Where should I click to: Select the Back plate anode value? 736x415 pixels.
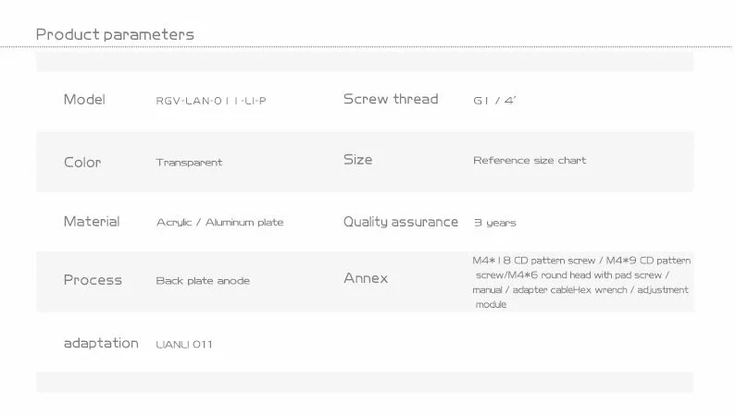[x=203, y=281]
